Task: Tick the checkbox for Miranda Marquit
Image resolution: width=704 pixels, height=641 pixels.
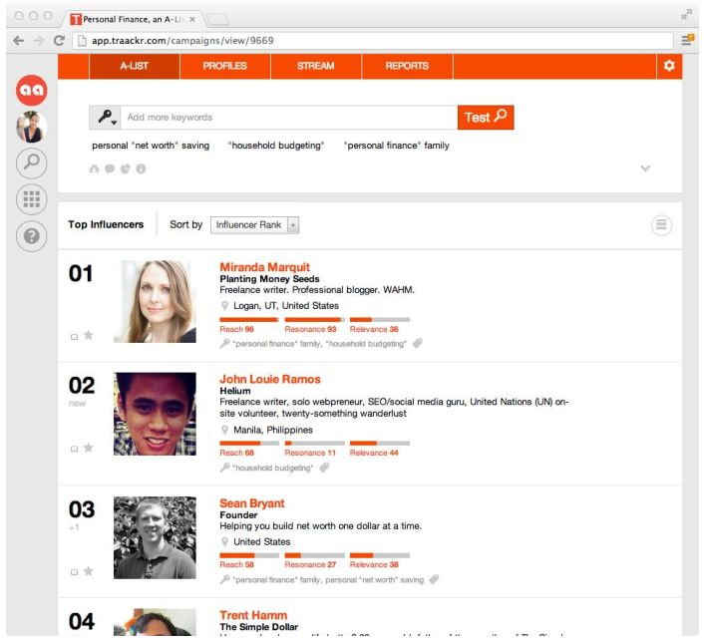Action: click(74, 336)
